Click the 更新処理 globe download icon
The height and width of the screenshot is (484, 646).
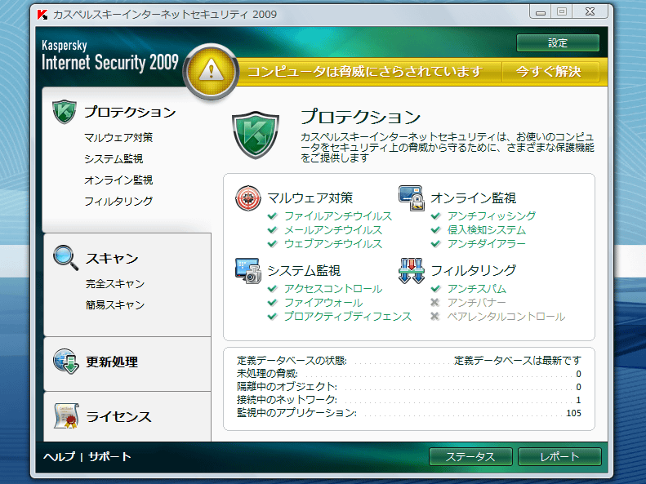[x=65, y=362]
